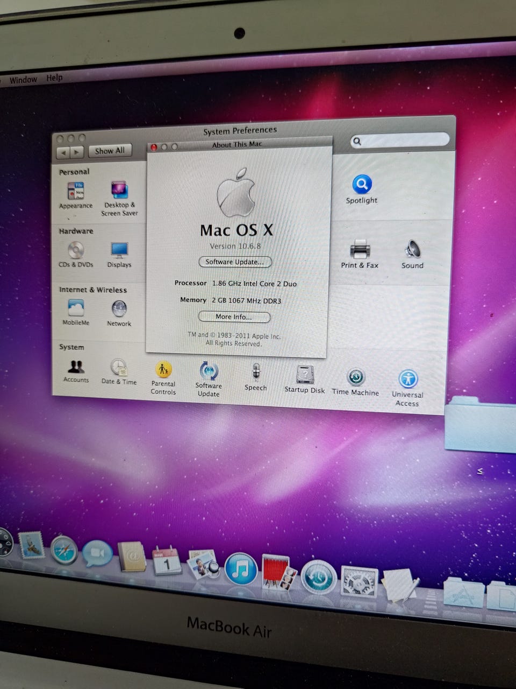Open the Window menu
Screen dimensions: 516x689
coord(23,80)
